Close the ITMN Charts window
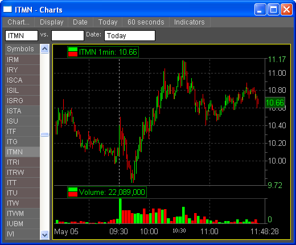This screenshot has width=296, height=245. (286, 9)
